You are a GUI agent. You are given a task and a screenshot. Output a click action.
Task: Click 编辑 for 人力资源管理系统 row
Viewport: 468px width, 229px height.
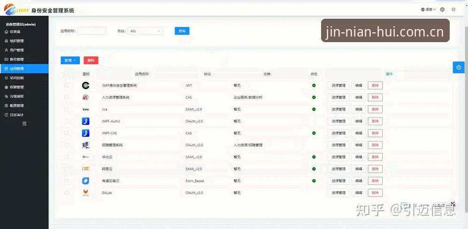359,97
